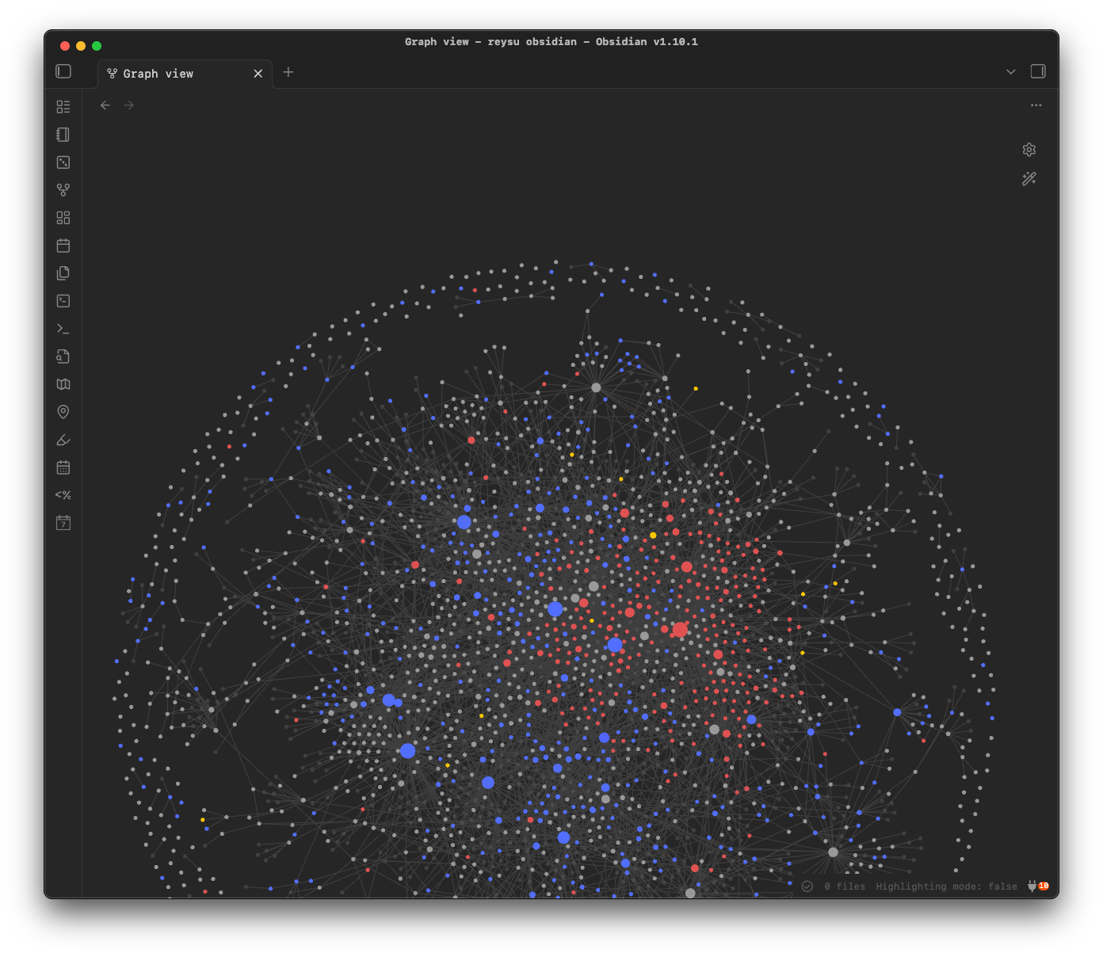The image size is (1103, 957).
Task: Close the Graph view tab
Action: (x=258, y=73)
